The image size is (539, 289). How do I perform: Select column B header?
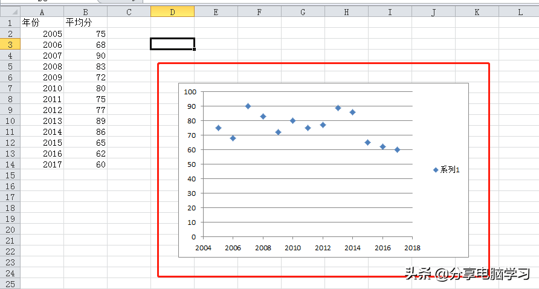click(x=86, y=12)
